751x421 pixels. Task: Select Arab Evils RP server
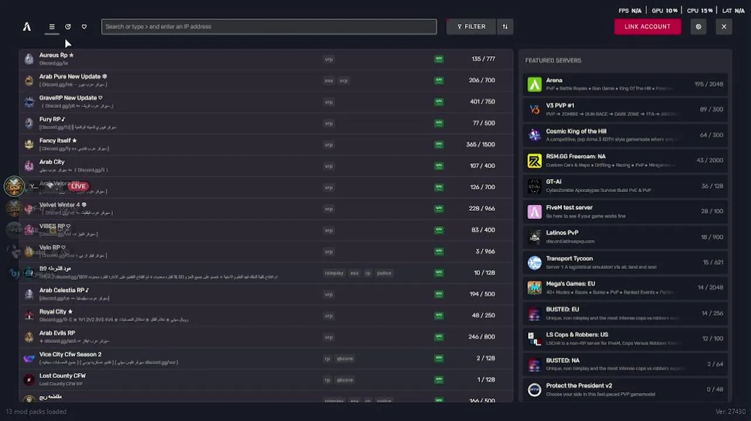click(266, 337)
